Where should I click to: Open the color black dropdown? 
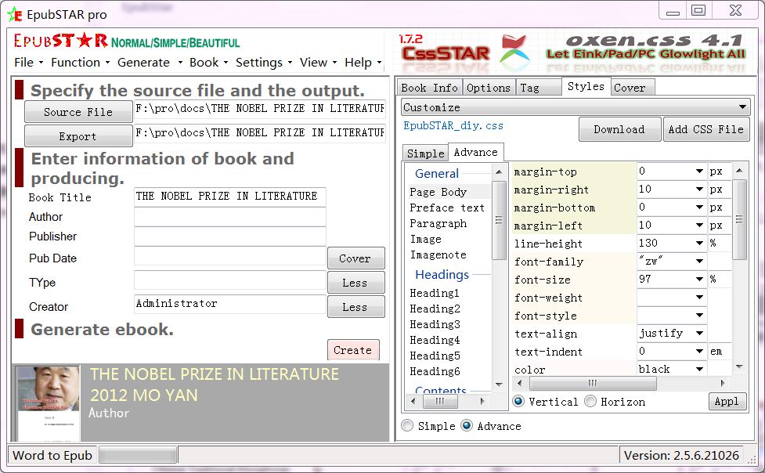699,370
